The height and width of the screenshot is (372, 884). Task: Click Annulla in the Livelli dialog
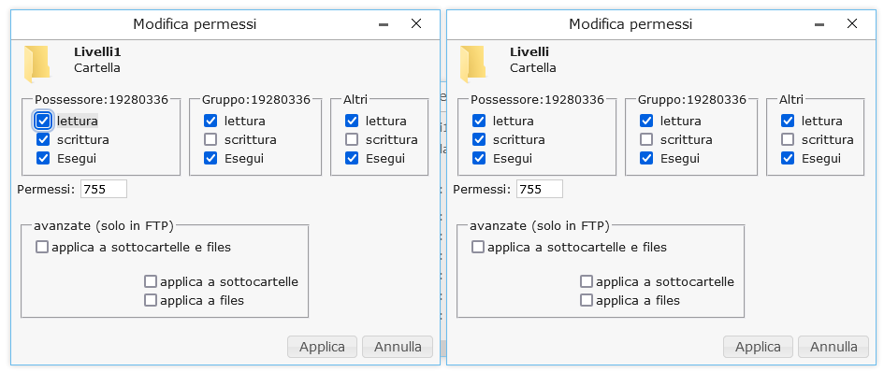(x=833, y=347)
